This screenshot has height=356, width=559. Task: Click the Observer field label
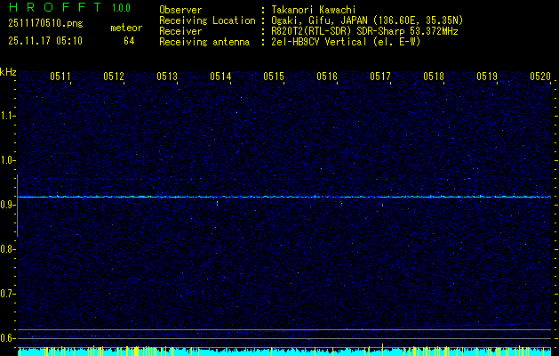click(180, 10)
